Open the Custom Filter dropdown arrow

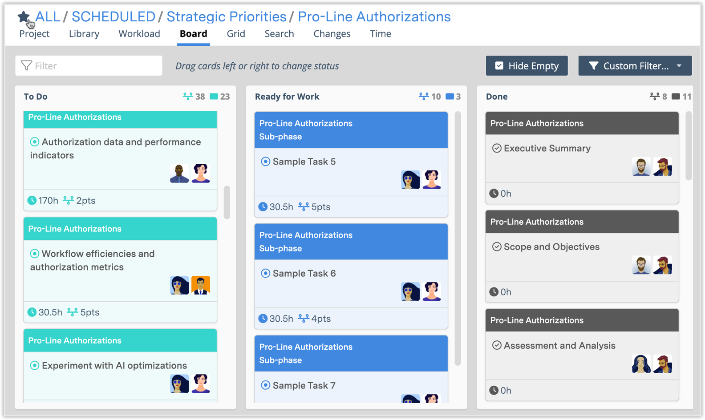click(x=679, y=66)
